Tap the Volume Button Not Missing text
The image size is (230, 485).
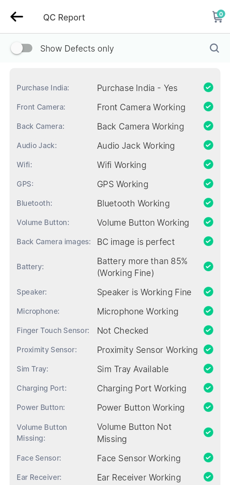click(134, 433)
